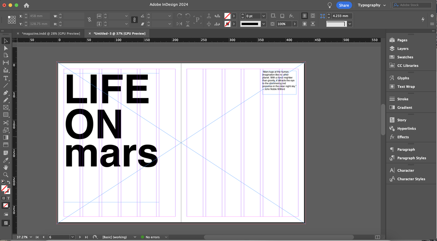Image resolution: width=437 pixels, height=241 pixels.
Task: Click the Share button
Action: pos(344,5)
